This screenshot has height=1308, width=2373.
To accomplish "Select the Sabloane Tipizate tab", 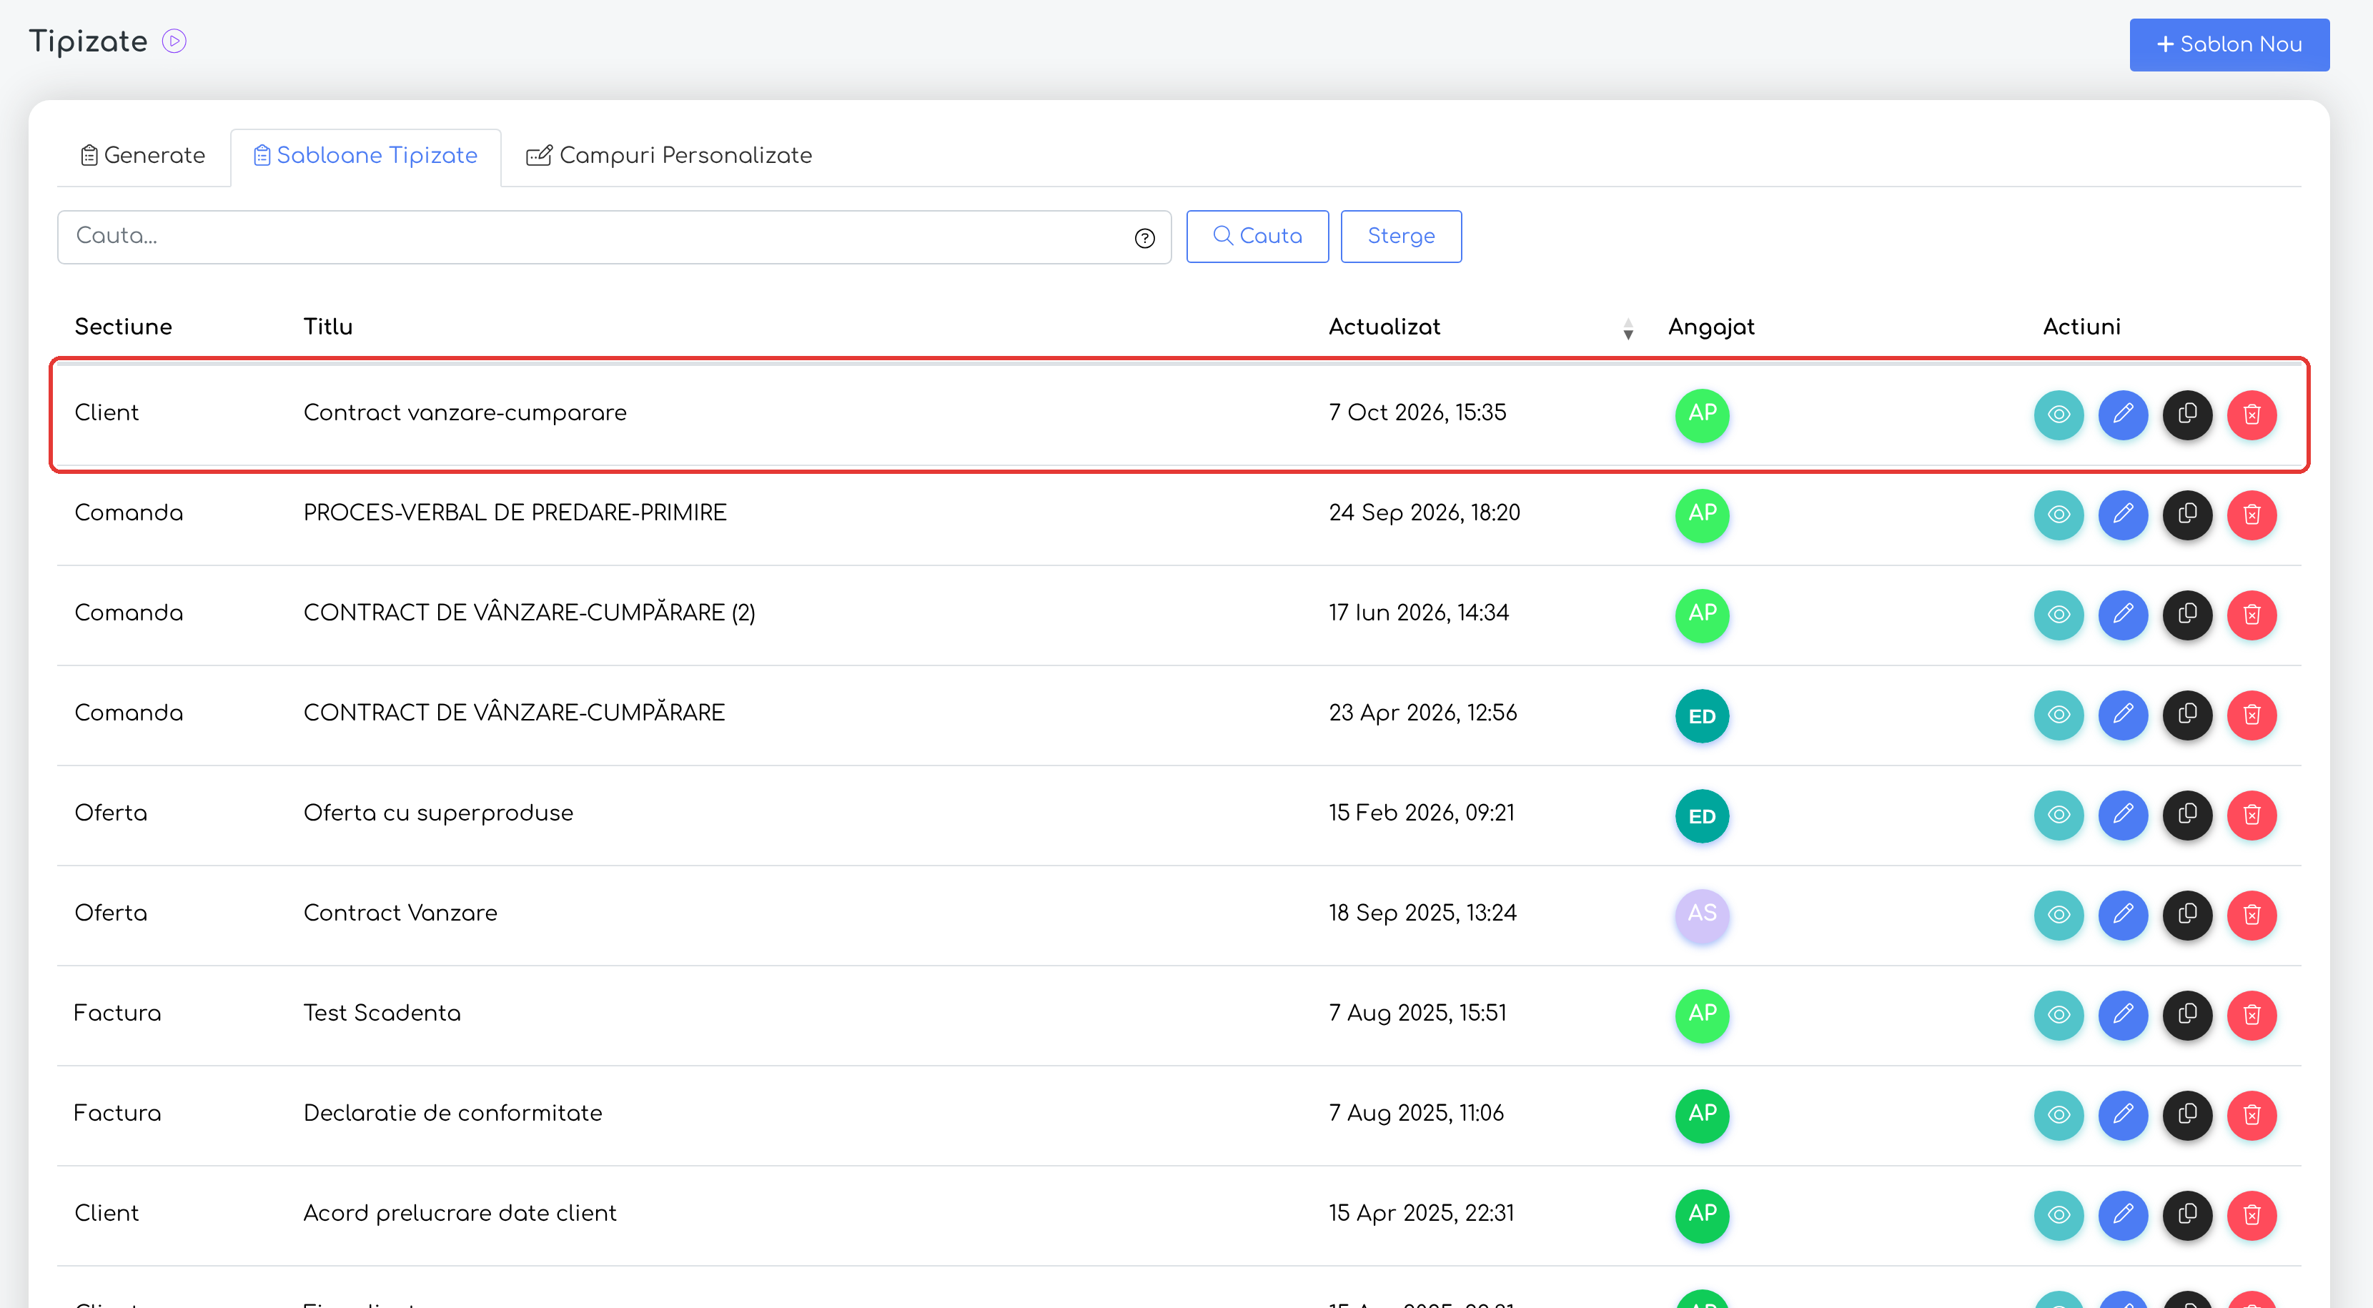I will tap(366, 156).
